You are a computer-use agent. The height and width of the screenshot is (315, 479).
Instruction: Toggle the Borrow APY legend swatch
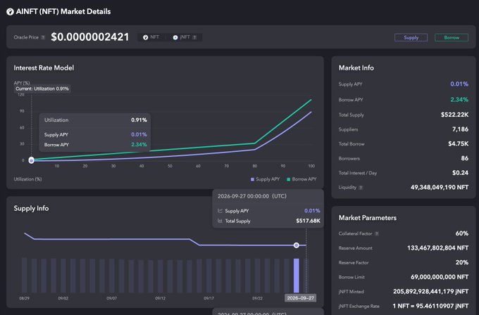click(288, 179)
